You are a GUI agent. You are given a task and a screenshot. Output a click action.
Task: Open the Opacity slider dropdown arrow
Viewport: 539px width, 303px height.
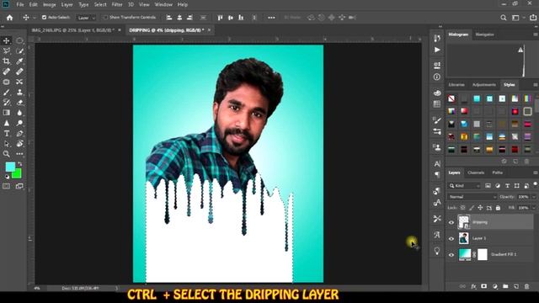point(534,197)
